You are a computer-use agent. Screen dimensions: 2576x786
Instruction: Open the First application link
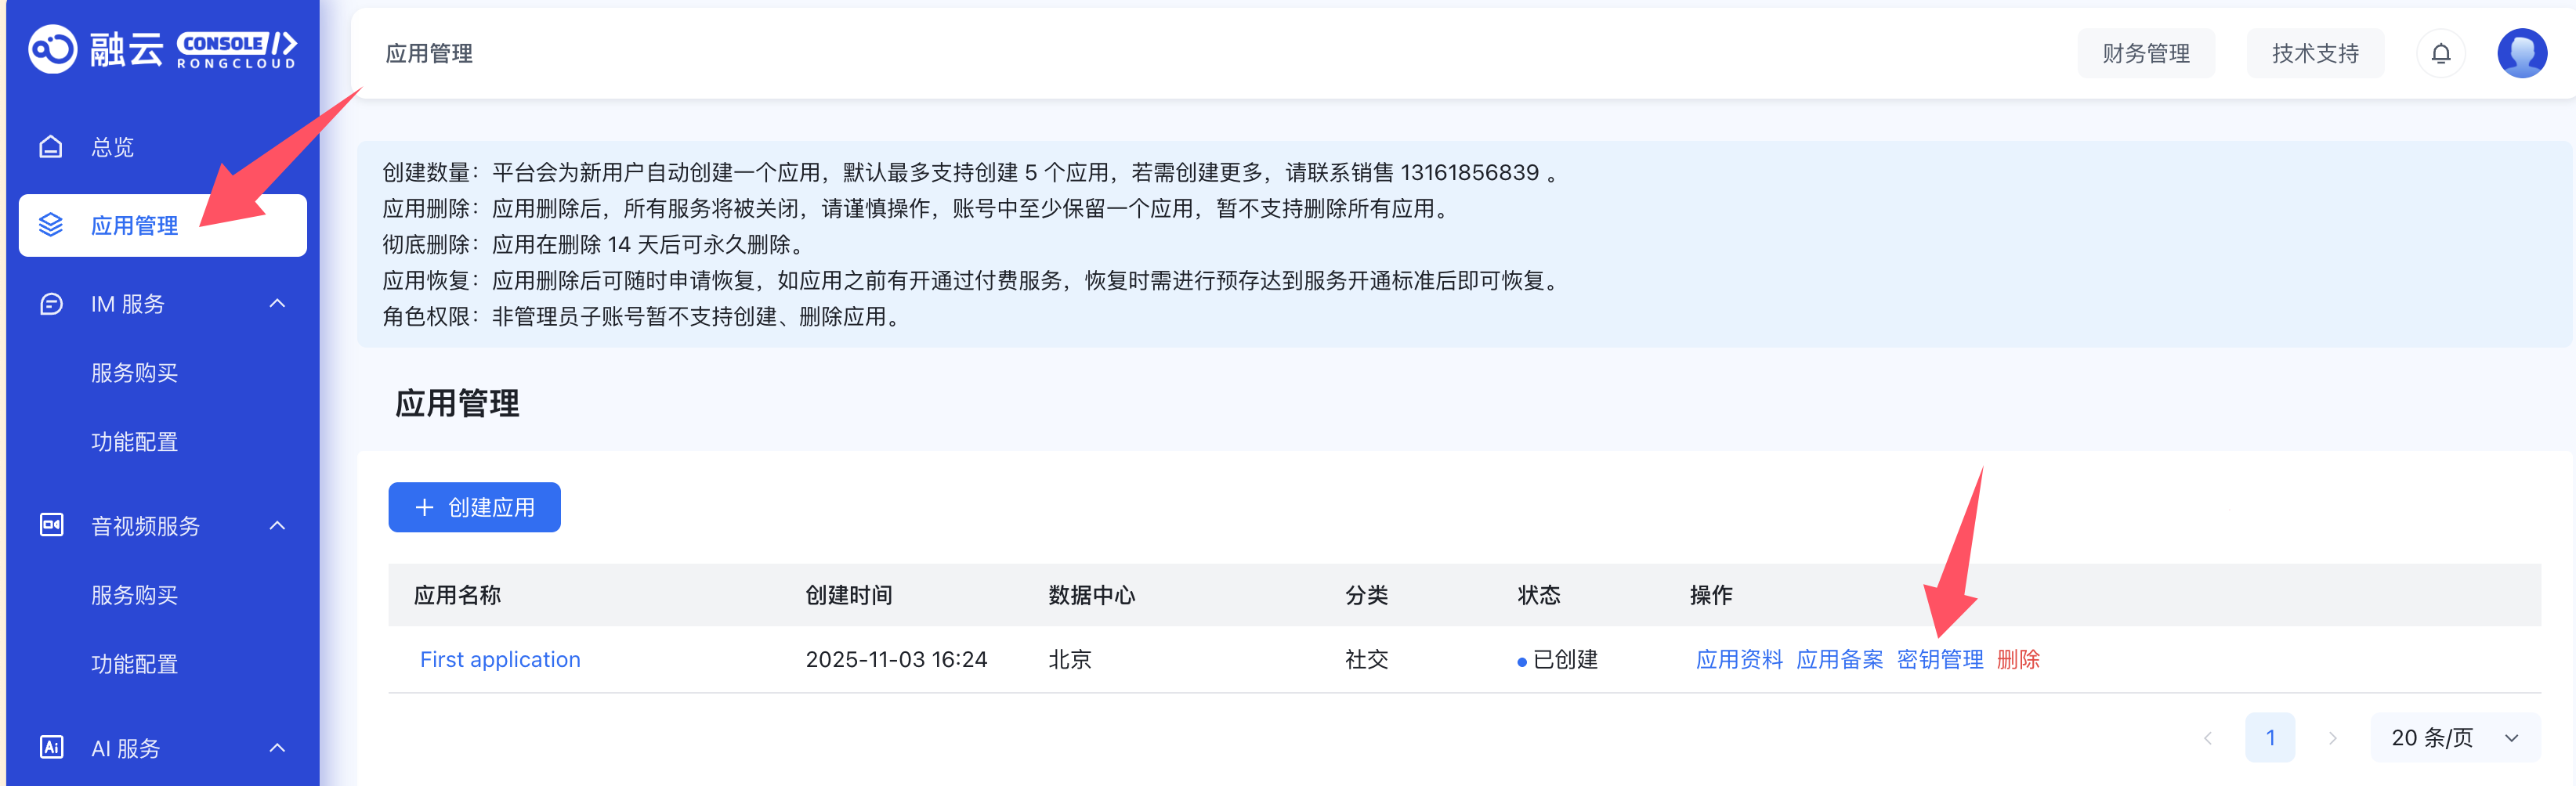500,660
